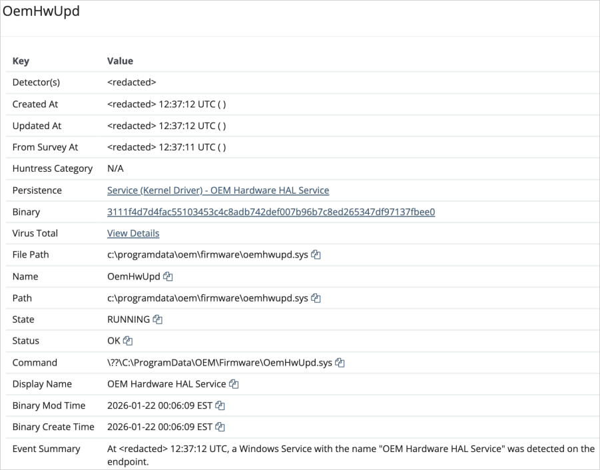This screenshot has height=470, width=600.
Task: Click the Event Summary description text
Action: (350, 449)
